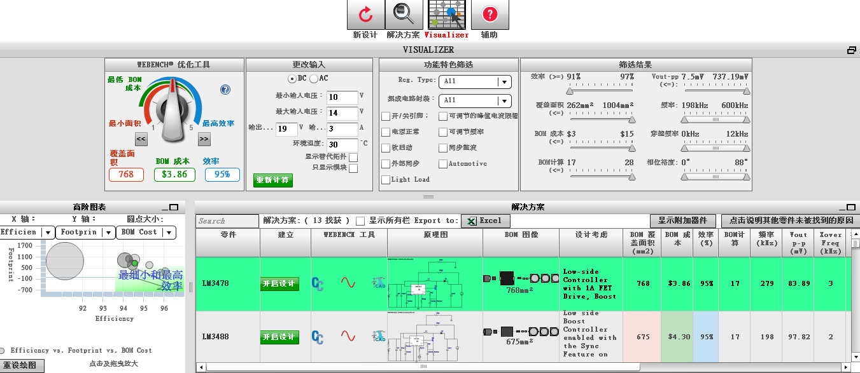Check the Automotive filter
860x373 pixels.
(443, 164)
